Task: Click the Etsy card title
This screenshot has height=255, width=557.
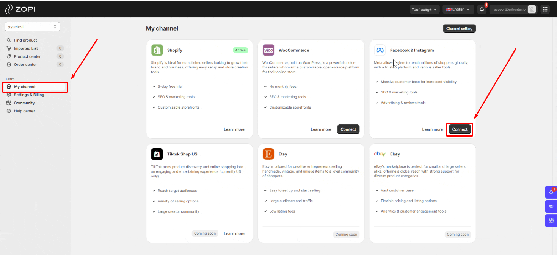Action: pos(283,154)
